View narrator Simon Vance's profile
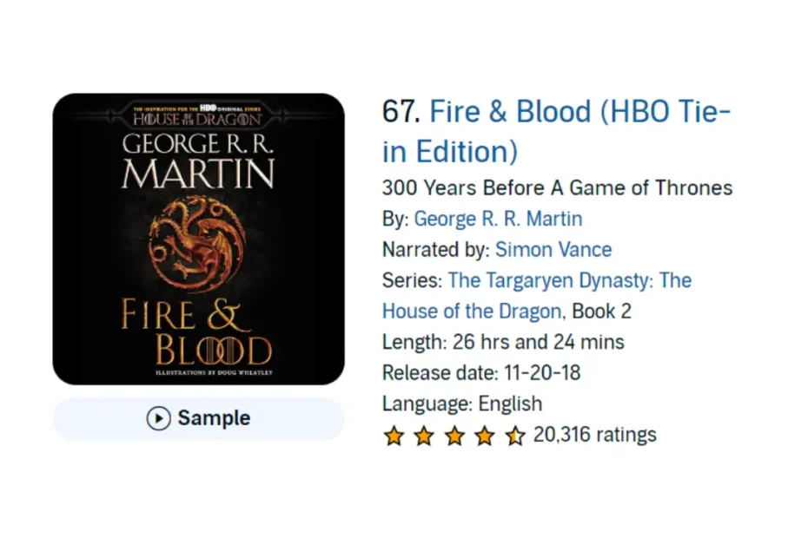The image size is (808, 538). coord(553,250)
